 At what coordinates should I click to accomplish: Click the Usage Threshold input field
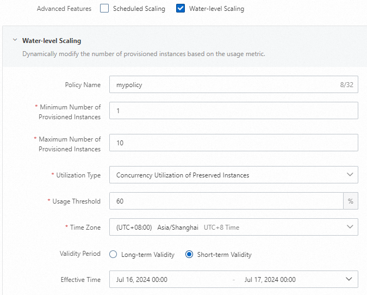[226, 201]
